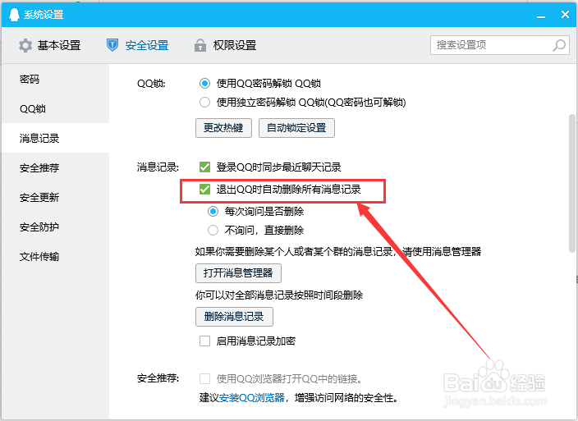Viewport: 578px width, 421px height.
Task: Open the 安装QQ浏览器 link
Action: (x=252, y=398)
